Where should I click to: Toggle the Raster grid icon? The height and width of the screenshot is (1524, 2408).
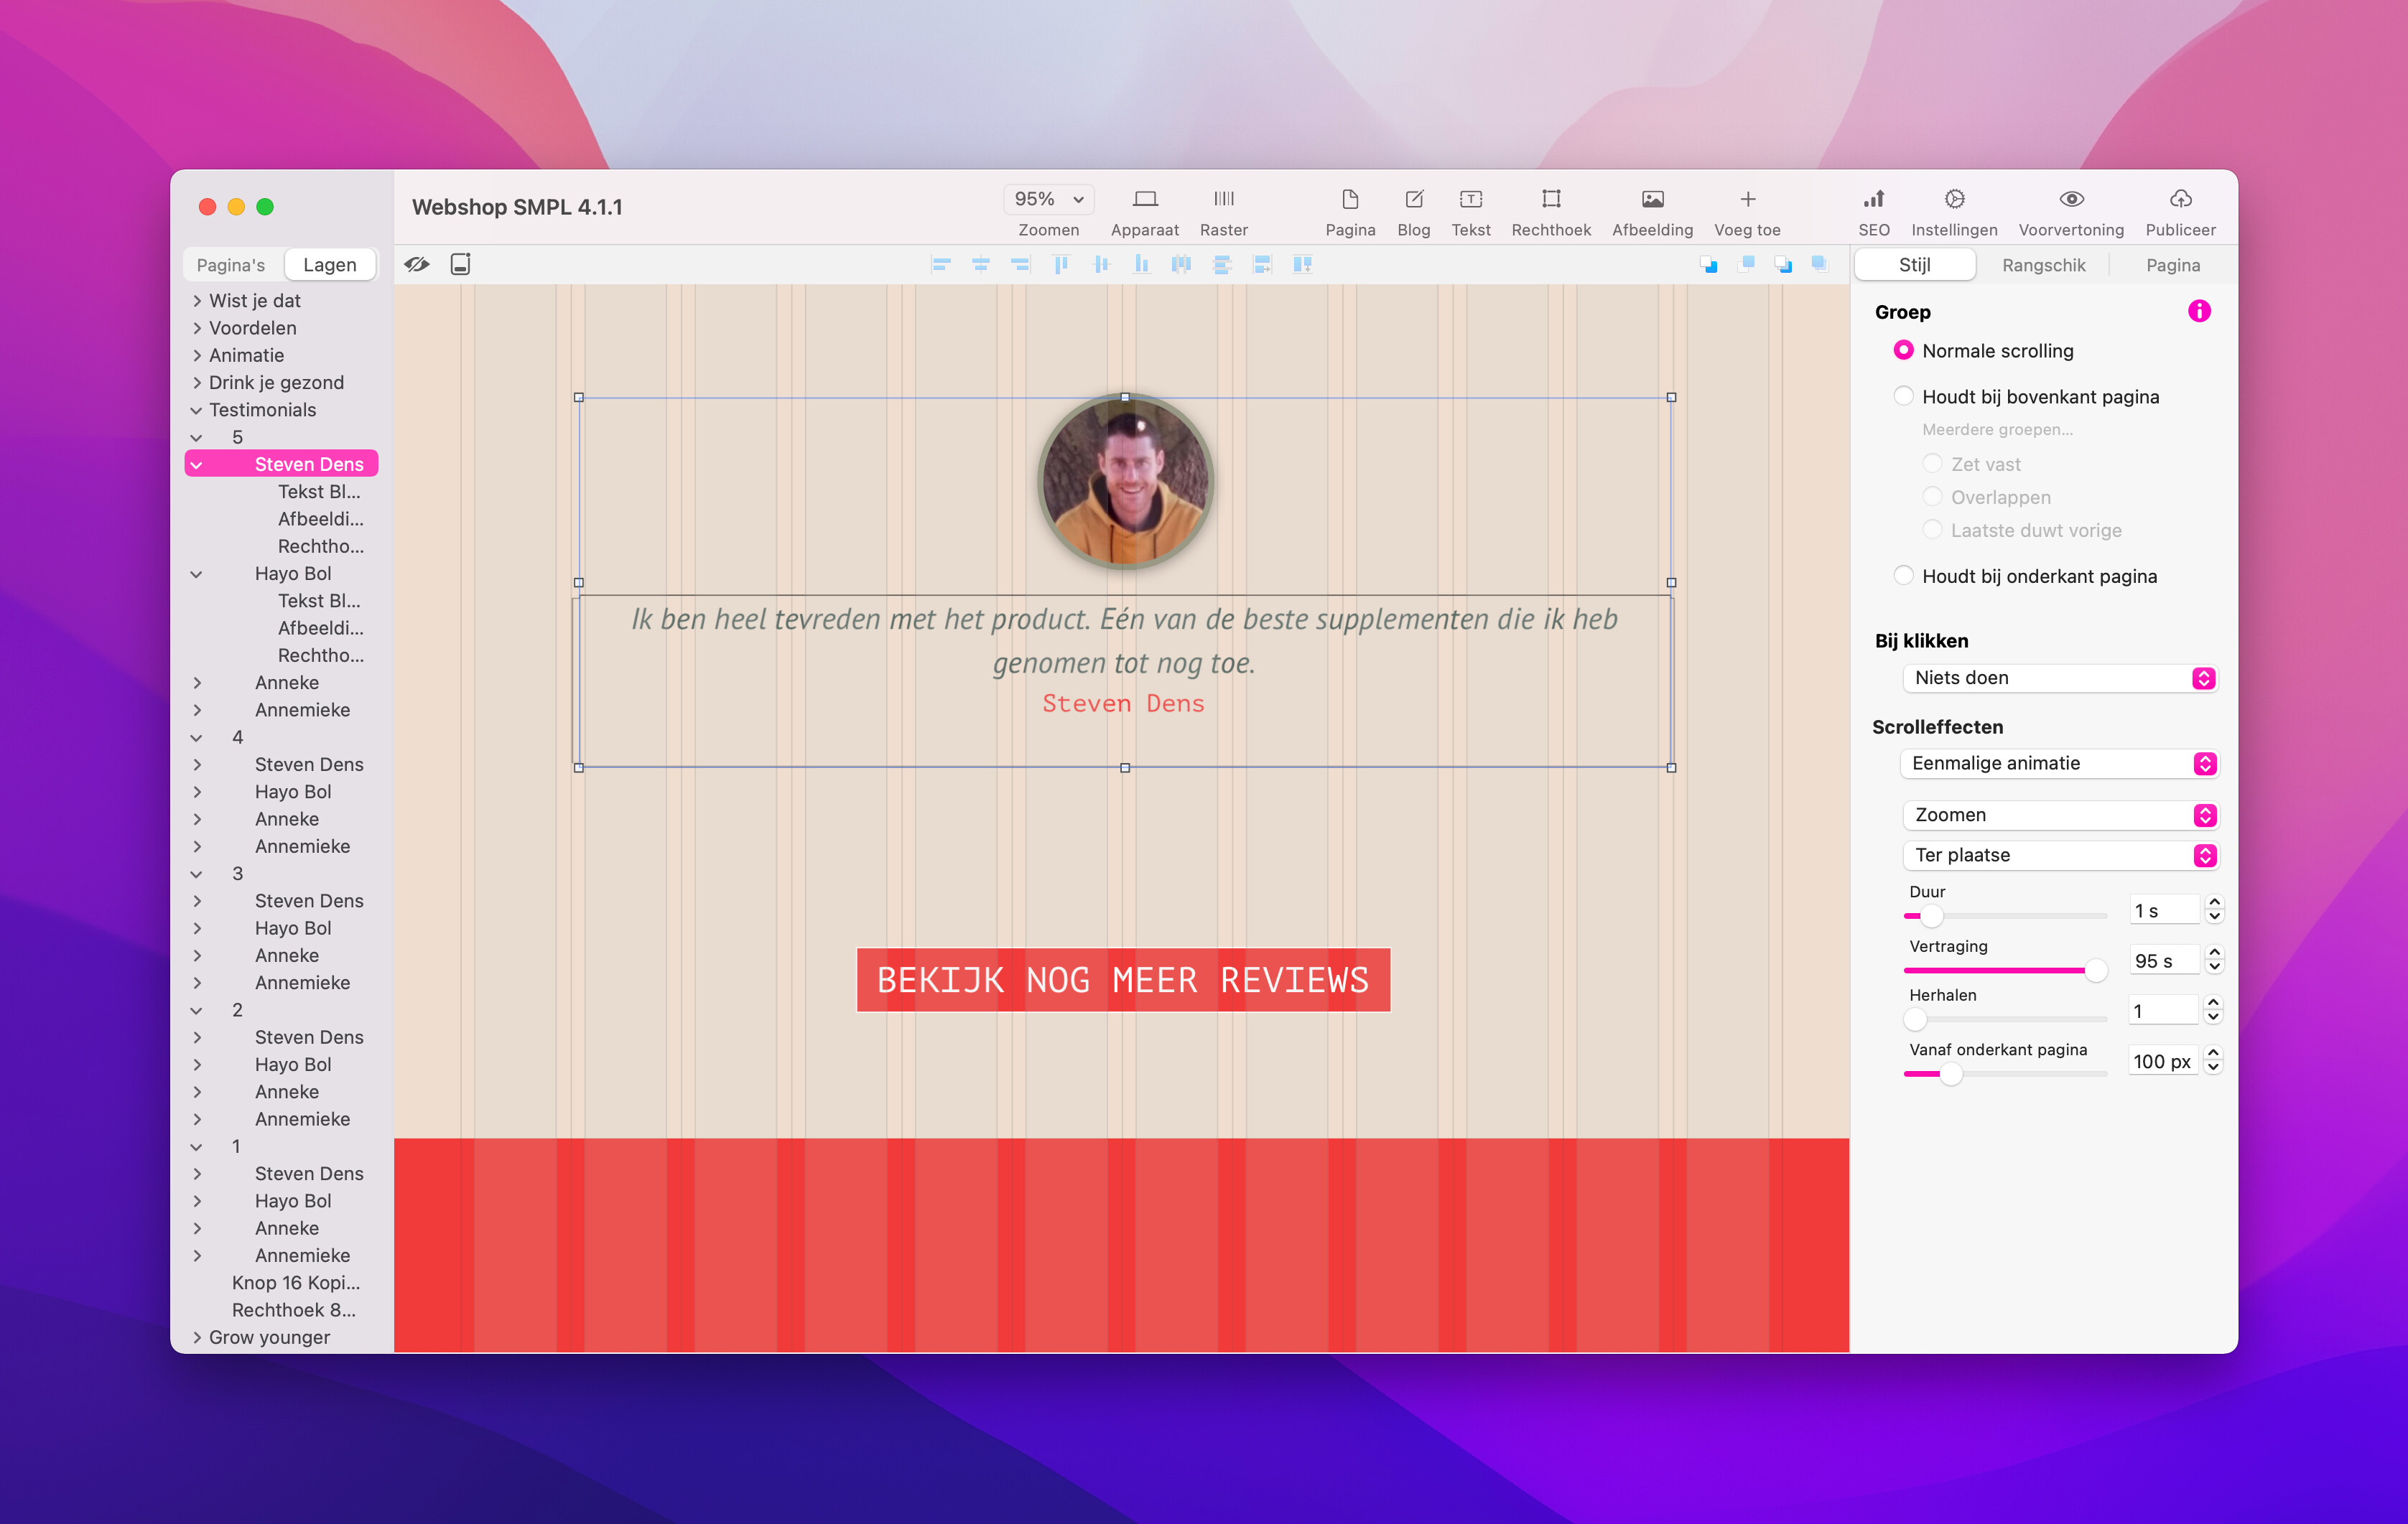pyautogui.click(x=1223, y=199)
